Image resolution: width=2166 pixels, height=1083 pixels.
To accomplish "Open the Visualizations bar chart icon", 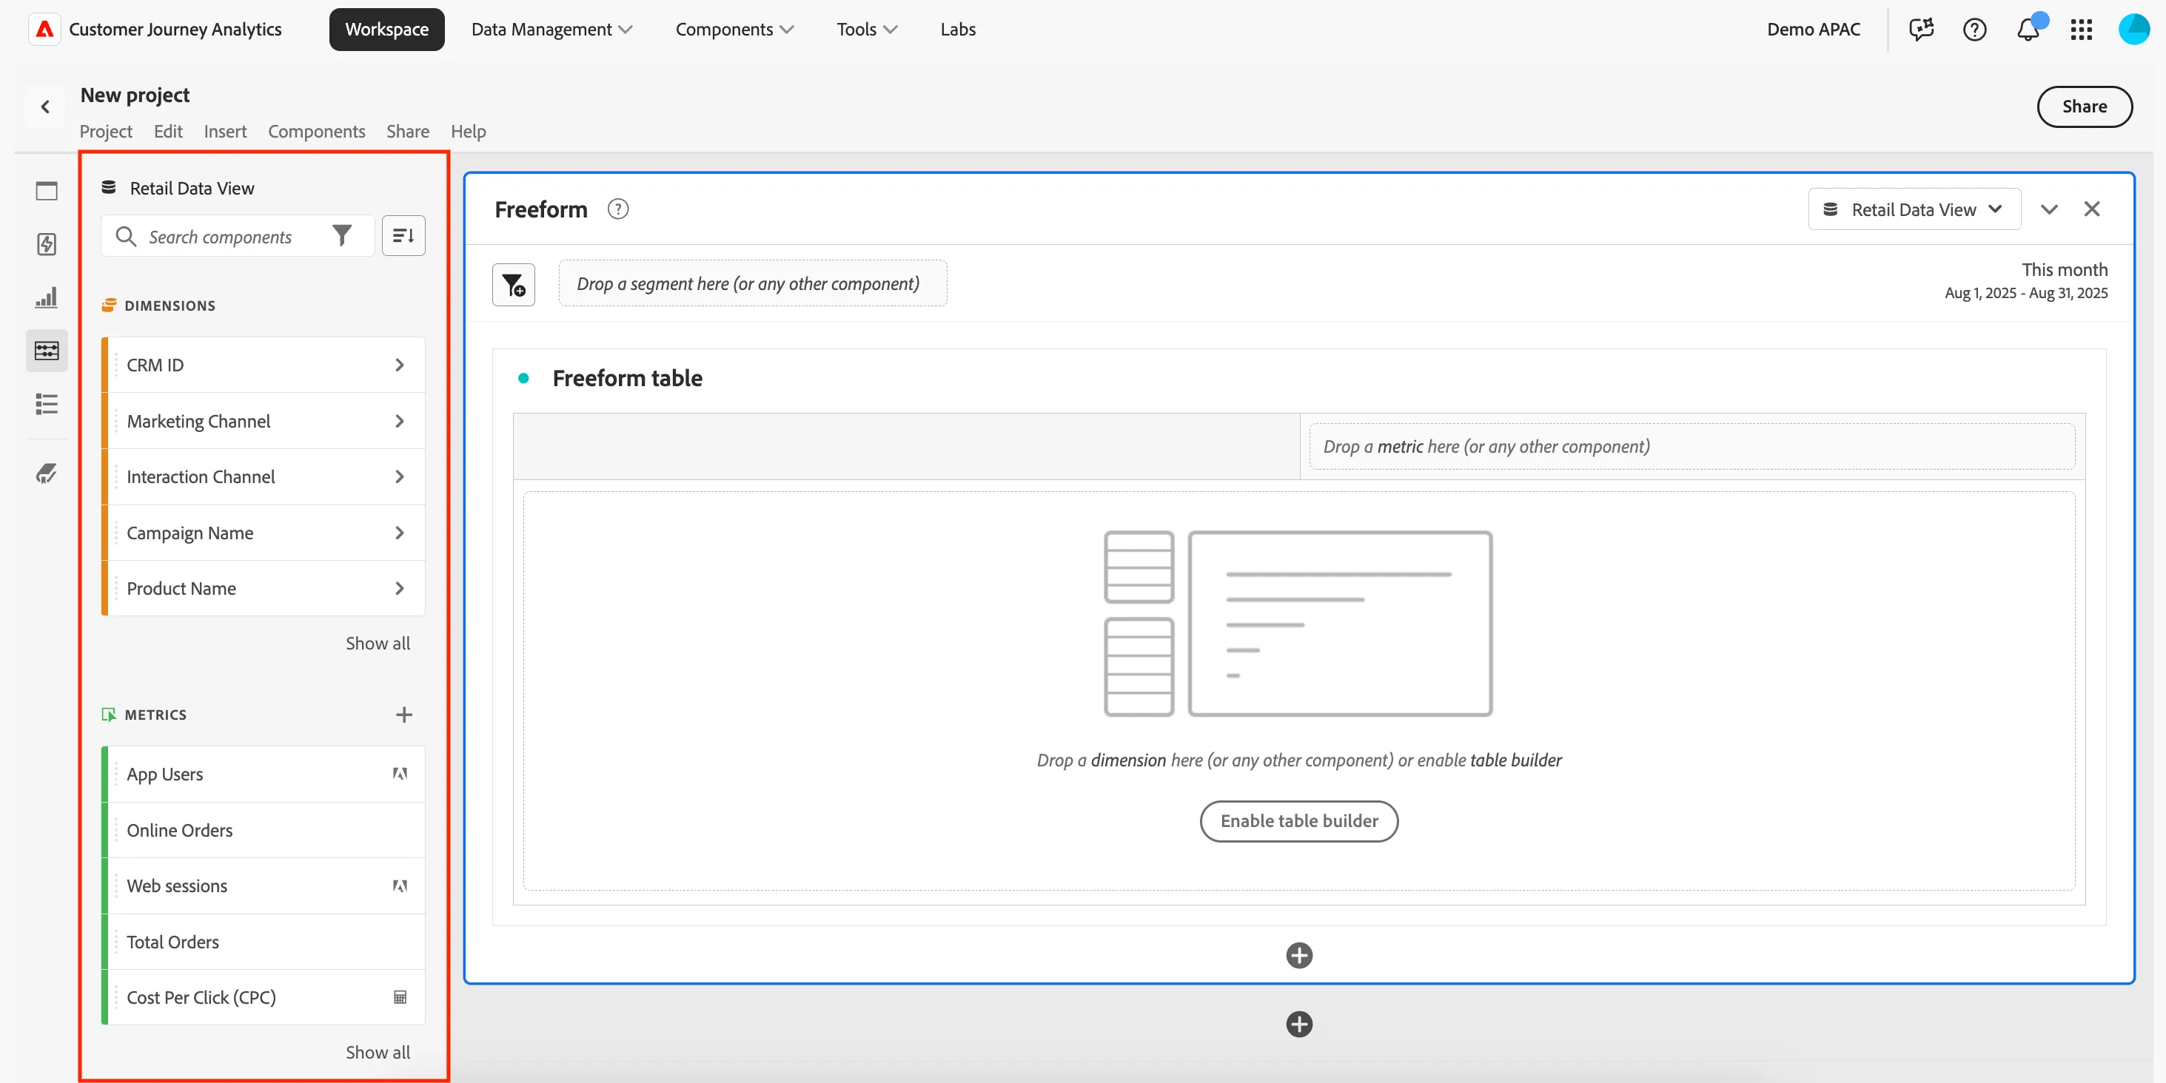I will click(x=46, y=297).
